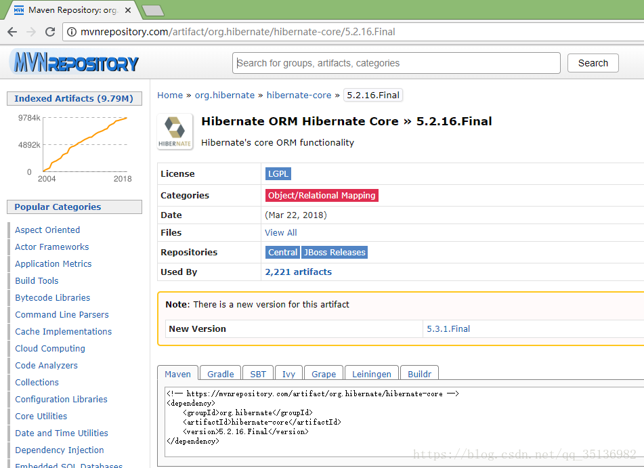Switch to the Leiningen tab

pos(372,374)
